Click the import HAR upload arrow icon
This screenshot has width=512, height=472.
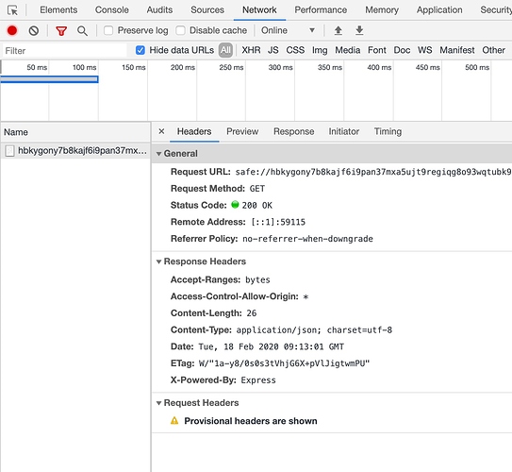point(339,31)
